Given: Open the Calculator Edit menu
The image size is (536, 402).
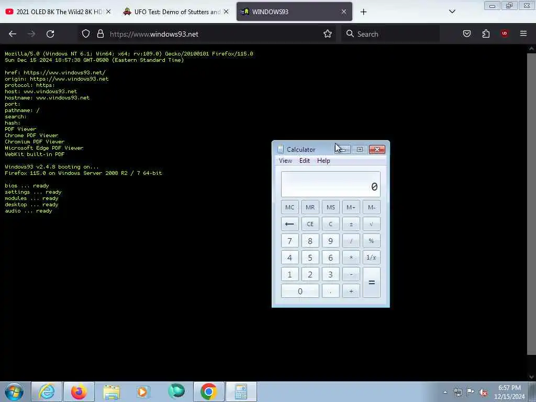Looking at the screenshot, I should (305, 161).
